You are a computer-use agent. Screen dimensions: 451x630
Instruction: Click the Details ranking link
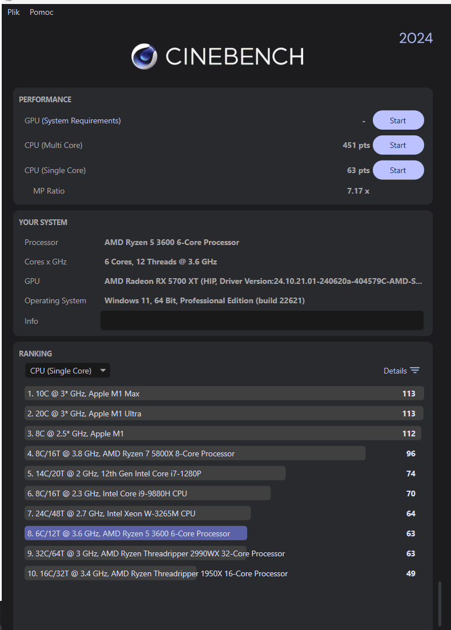click(395, 371)
